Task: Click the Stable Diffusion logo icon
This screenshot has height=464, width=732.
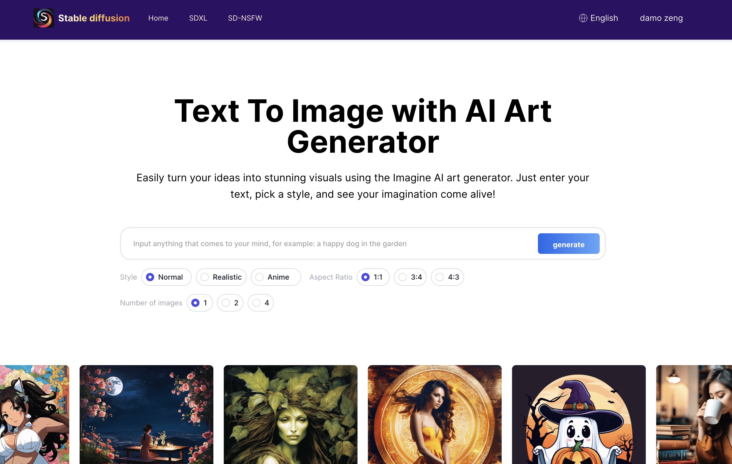Action: (x=43, y=18)
